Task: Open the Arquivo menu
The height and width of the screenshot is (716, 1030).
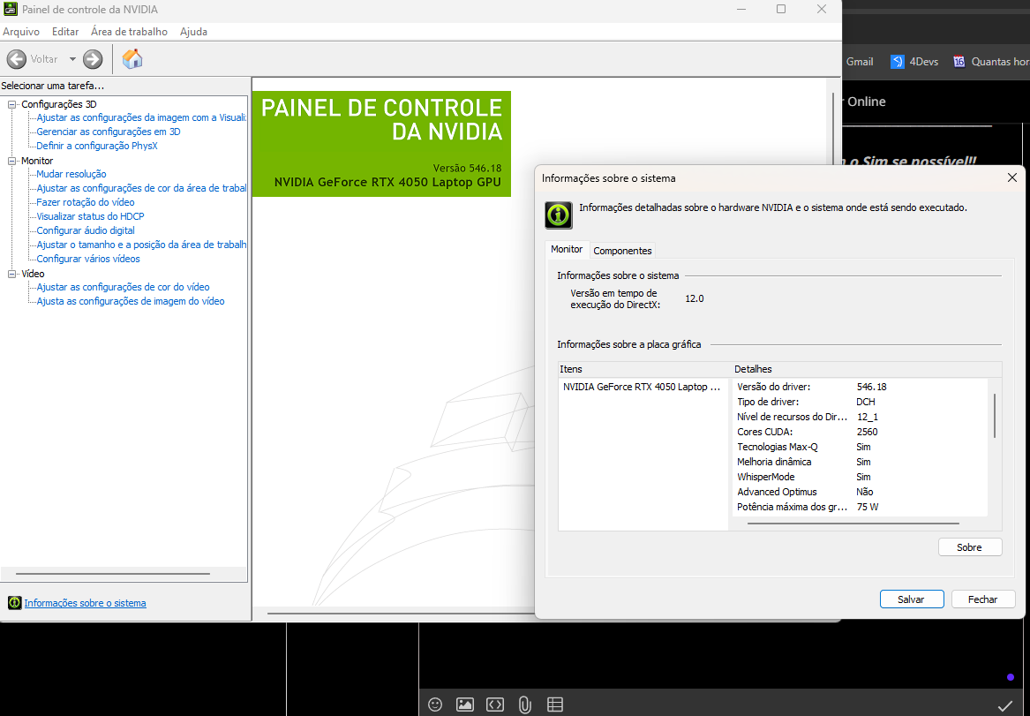Action: click(21, 32)
